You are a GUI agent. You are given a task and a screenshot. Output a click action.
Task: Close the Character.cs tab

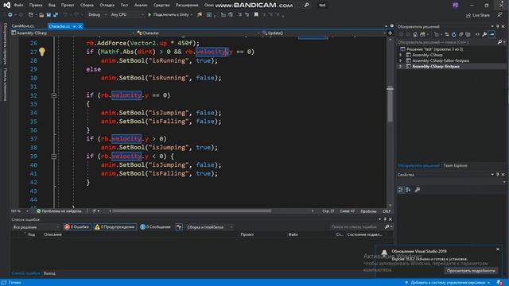80,26
